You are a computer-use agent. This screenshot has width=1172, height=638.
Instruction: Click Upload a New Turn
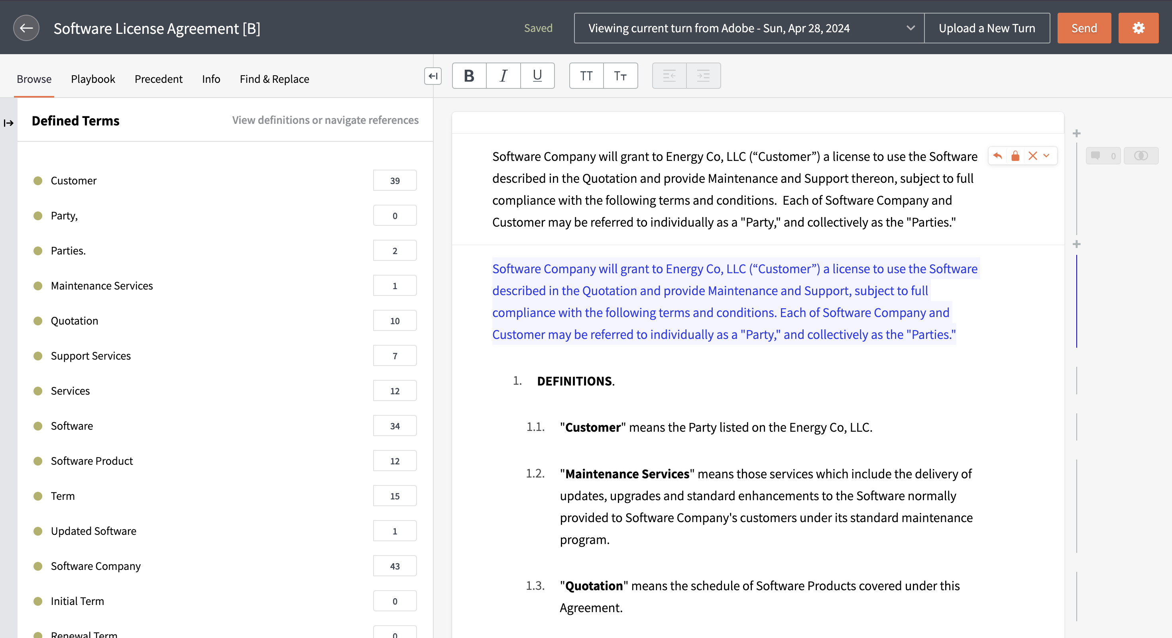987,28
